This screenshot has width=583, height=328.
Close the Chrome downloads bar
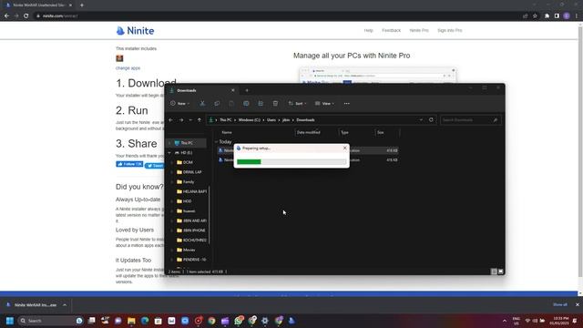coord(578,304)
